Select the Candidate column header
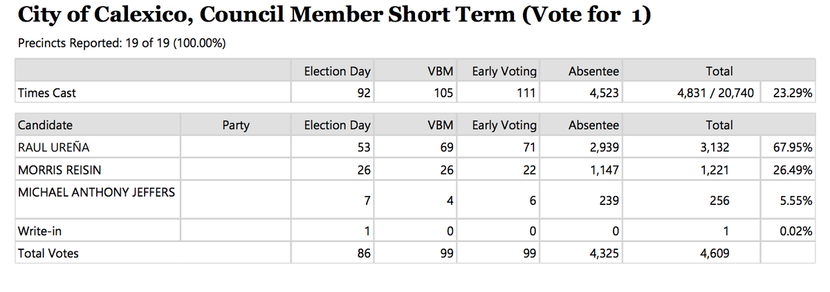Viewport: 830px width, 292px height. pyautogui.click(x=45, y=126)
